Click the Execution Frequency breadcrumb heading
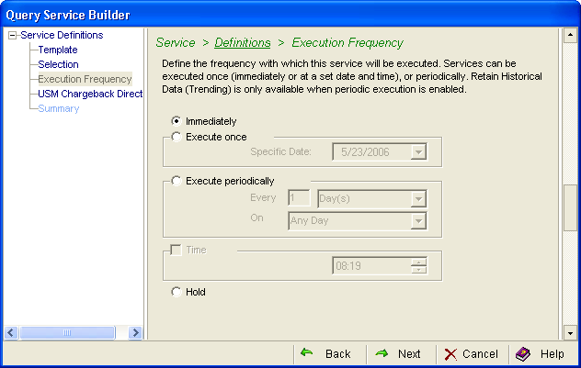Image resolution: width=581 pixels, height=368 pixels. pyautogui.click(x=347, y=42)
